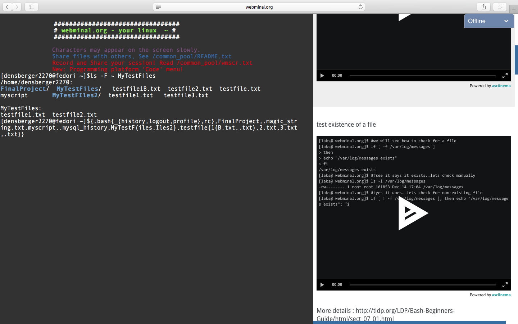The width and height of the screenshot is (518, 324).
Task: Reload the webminal.org page
Action: tap(360, 7)
